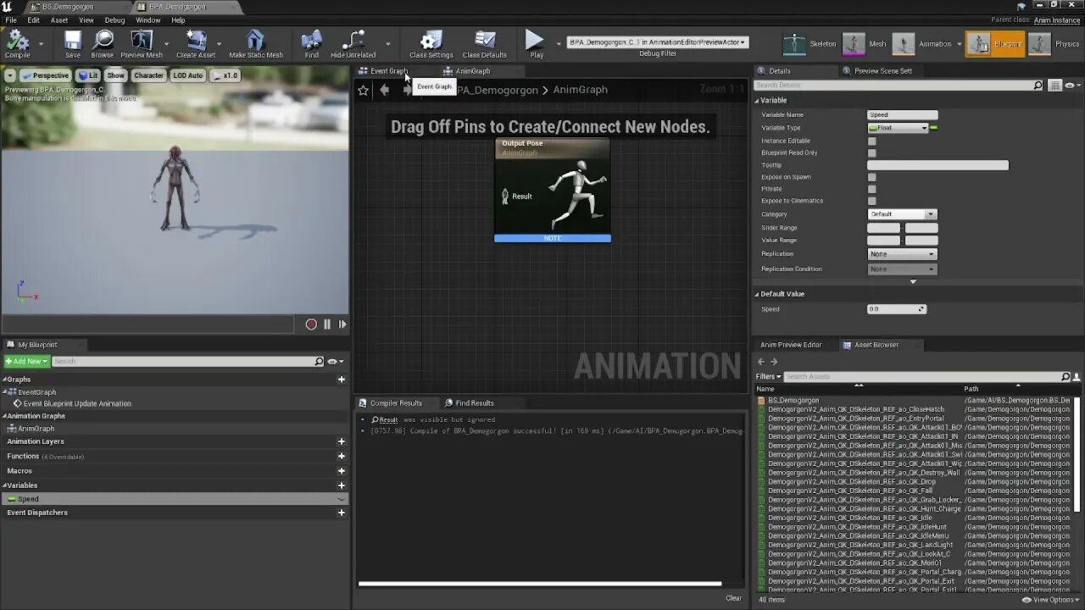Expand advanced variable options arrow
Viewport: 1085px width, 610px height.
pos(913,281)
